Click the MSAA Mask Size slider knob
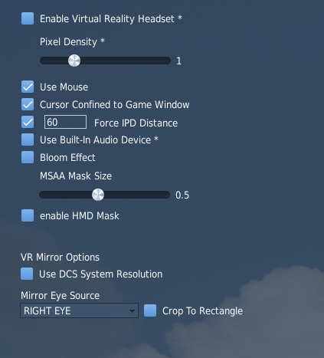This screenshot has width=324, height=358. coord(98,195)
